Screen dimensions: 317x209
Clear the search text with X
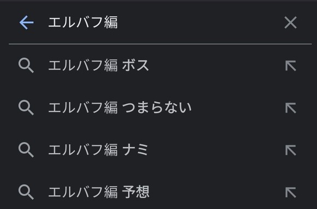[291, 22]
